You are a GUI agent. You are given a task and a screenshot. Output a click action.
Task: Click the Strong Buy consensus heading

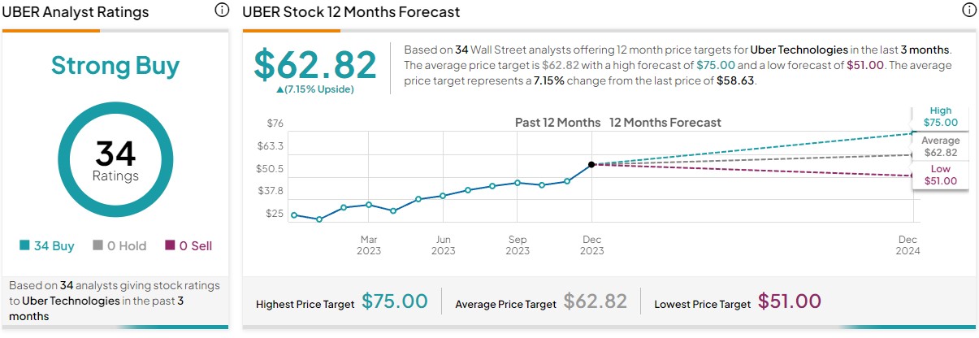coord(115,66)
